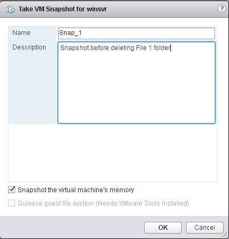Click the blank lower area of Description box

point(137,93)
